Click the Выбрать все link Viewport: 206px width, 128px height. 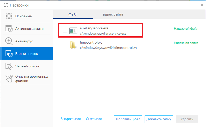coord(71,119)
